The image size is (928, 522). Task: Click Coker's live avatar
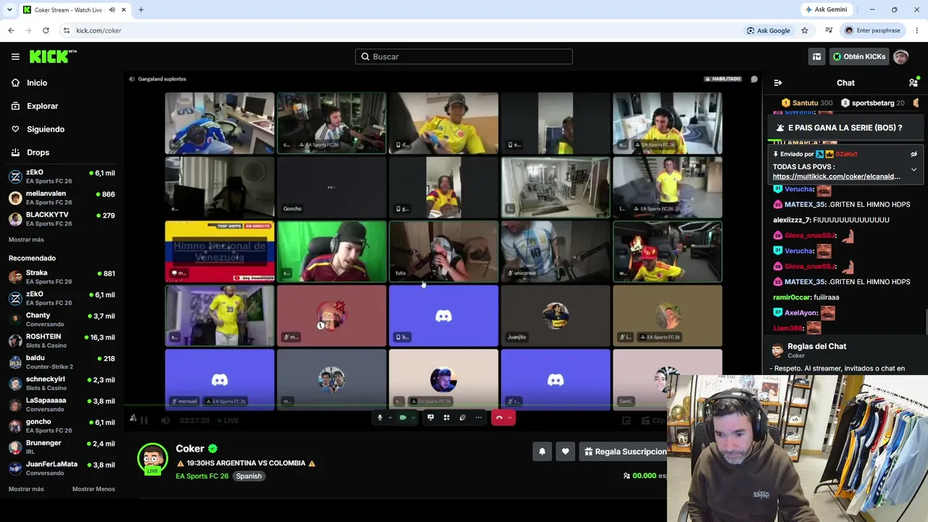point(153,458)
